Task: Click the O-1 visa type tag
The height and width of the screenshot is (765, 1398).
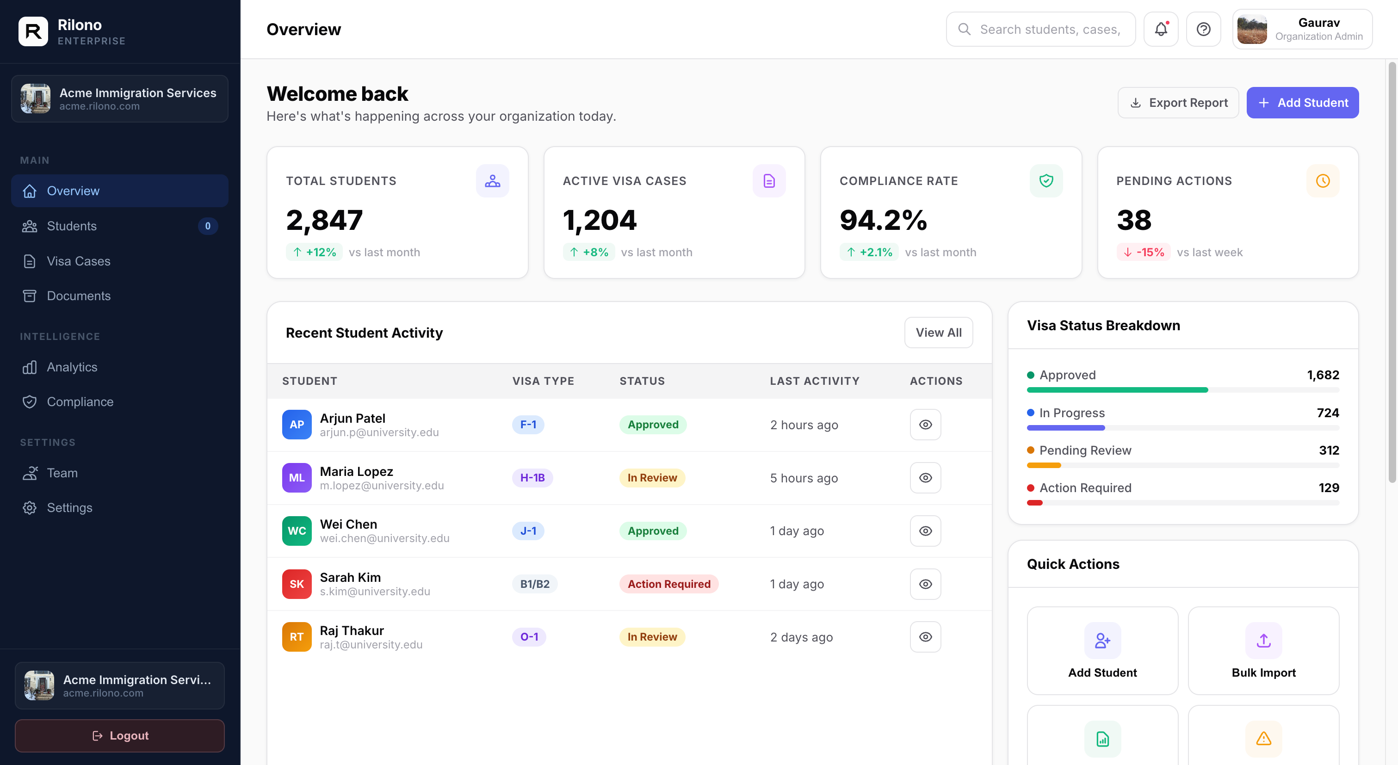Action: click(x=529, y=637)
